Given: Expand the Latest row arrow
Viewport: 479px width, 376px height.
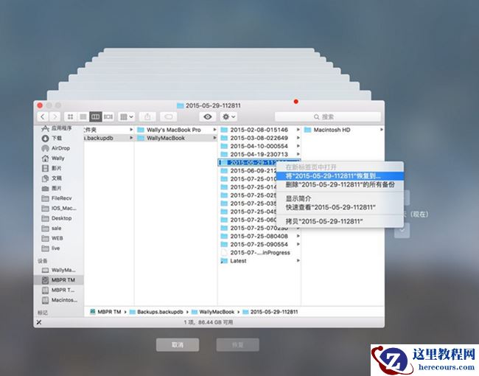Looking at the screenshot, I should [x=298, y=261].
